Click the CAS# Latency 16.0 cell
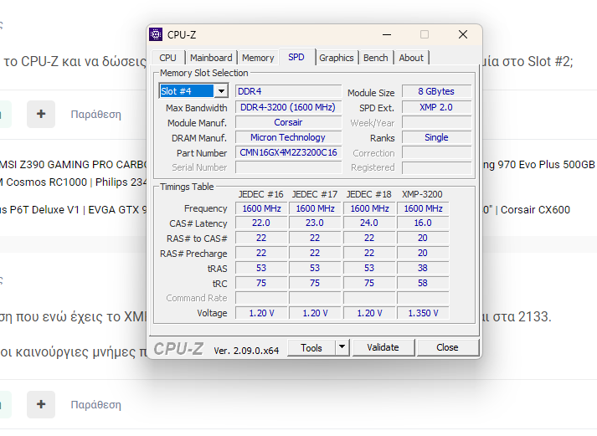Image resolution: width=597 pixels, height=436 pixels. 423,223
